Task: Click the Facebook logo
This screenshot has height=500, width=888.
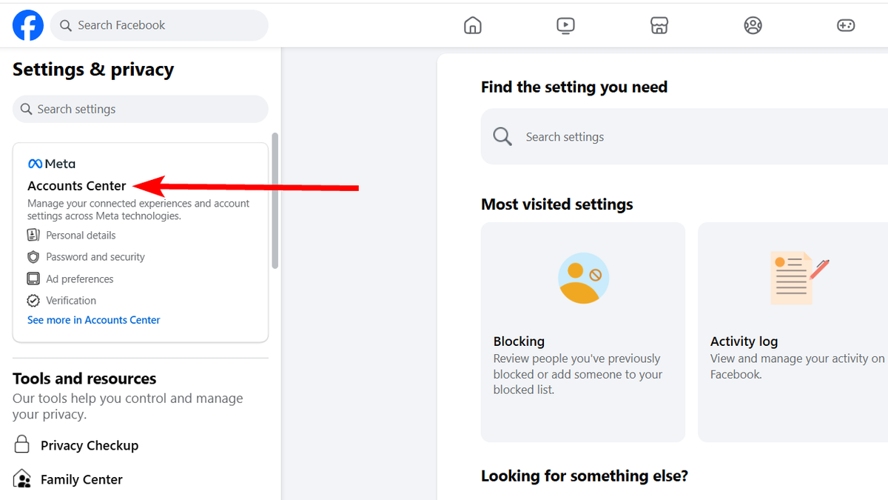Action: 27,24
